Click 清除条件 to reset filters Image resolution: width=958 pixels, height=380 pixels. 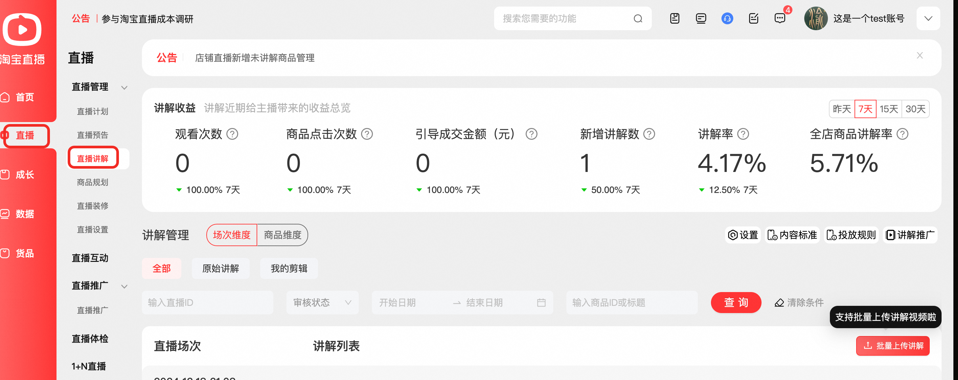(799, 302)
